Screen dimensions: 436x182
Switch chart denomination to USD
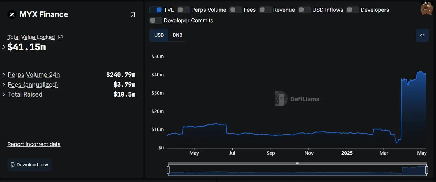(x=159, y=35)
